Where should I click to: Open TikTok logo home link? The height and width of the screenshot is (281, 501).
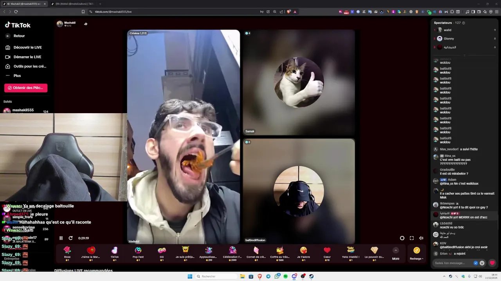pyautogui.click(x=18, y=25)
